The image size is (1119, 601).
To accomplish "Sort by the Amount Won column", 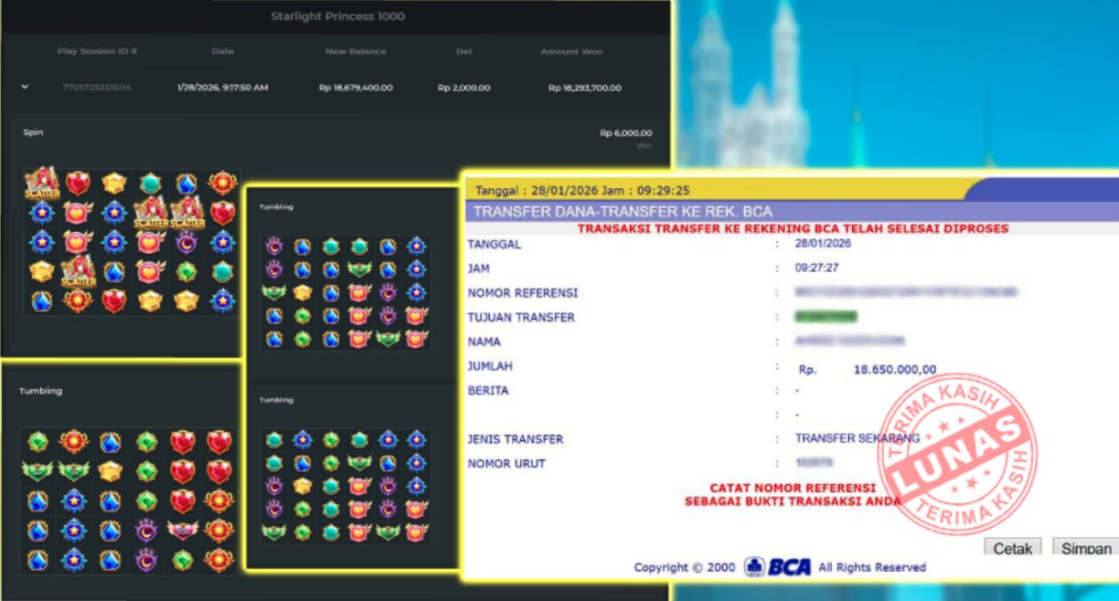I will click(x=572, y=52).
